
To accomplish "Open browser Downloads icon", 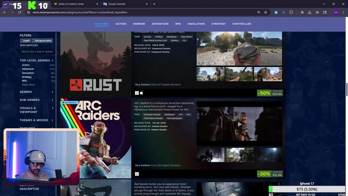I will tap(310, 12).
